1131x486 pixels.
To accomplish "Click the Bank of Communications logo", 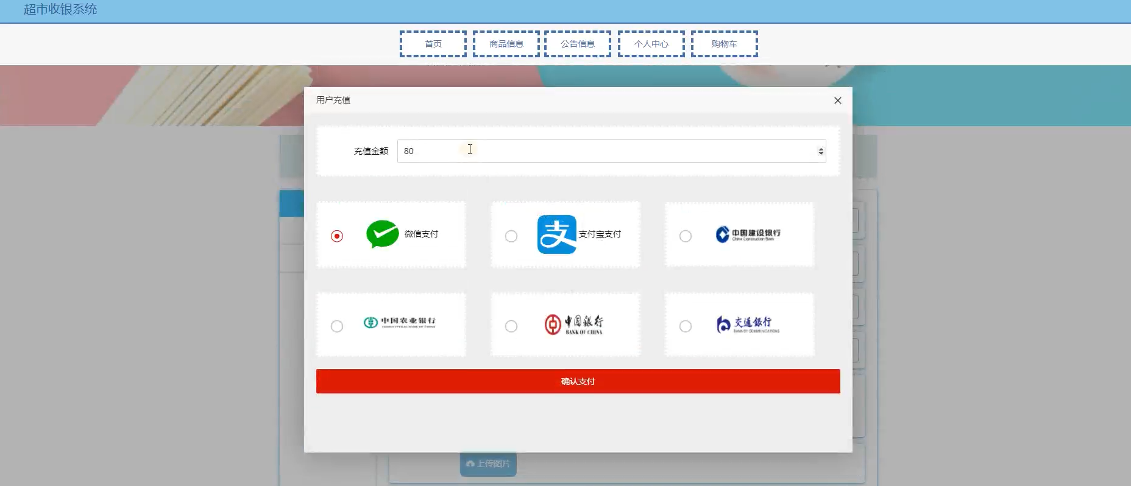I will [x=748, y=325].
